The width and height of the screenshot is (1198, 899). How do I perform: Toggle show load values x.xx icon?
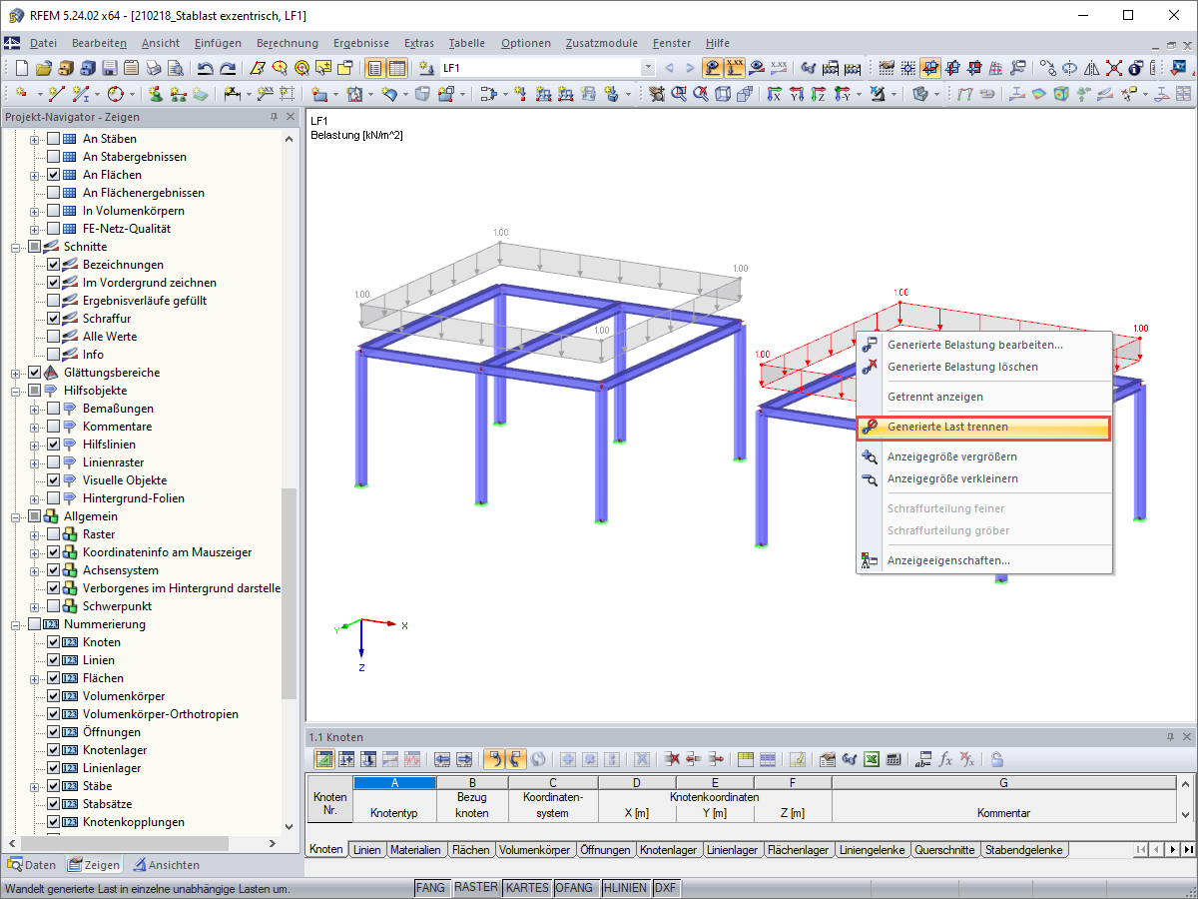pos(736,68)
